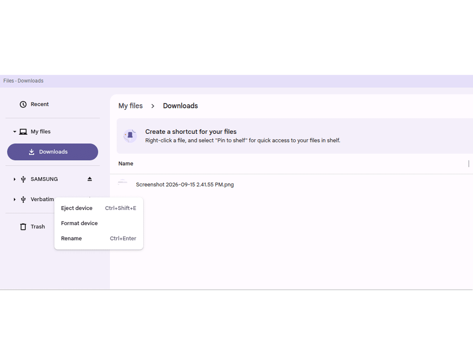Click the Recent clock icon
Viewport: 473px width, 364px height.
pyautogui.click(x=23, y=104)
